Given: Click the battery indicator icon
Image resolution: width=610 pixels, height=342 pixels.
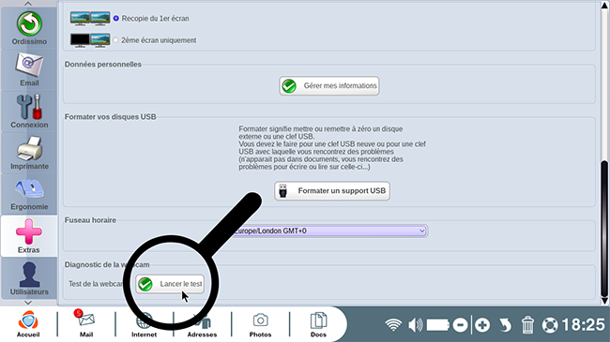Looking at the screenshot, I should [438, 324].
